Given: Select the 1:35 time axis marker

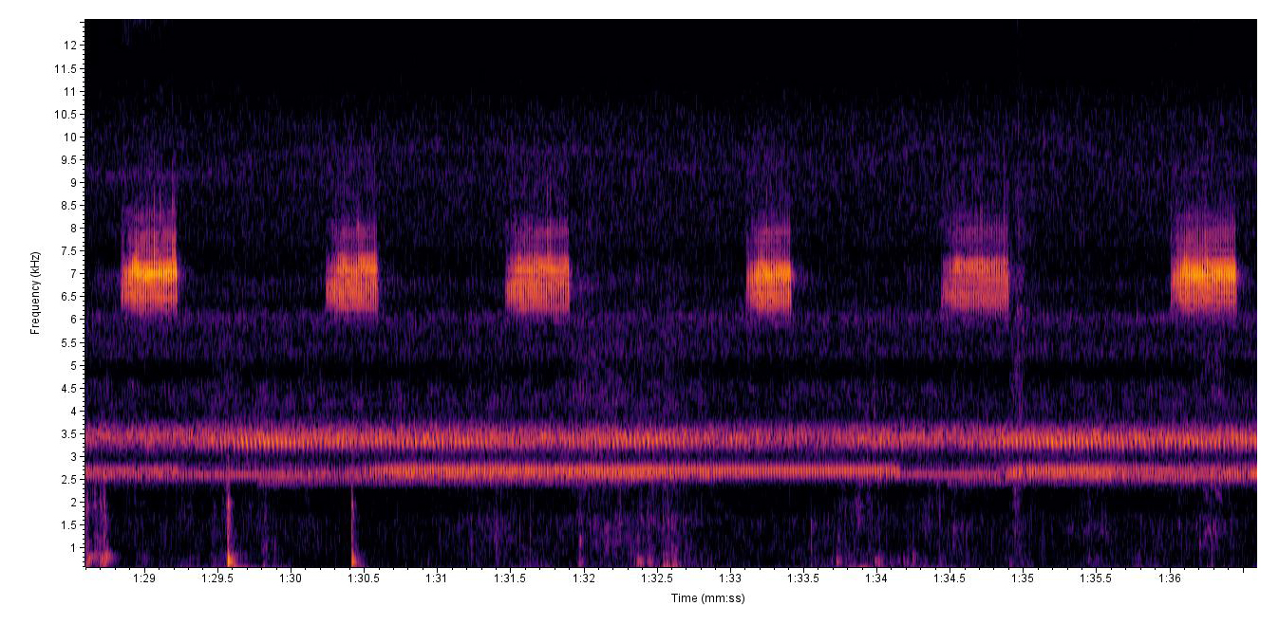Looking at the screenshot, I should (x=1023, y=578).
